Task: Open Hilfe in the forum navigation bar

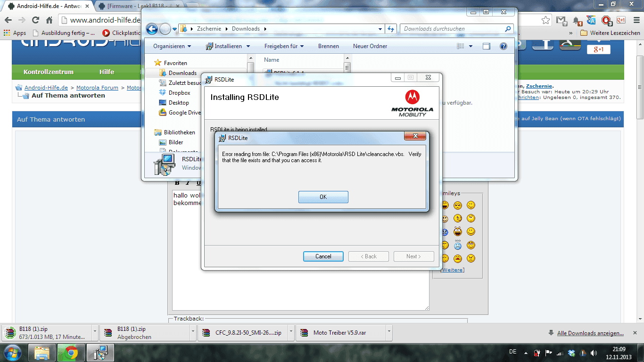Action: (x=107, y=72)
